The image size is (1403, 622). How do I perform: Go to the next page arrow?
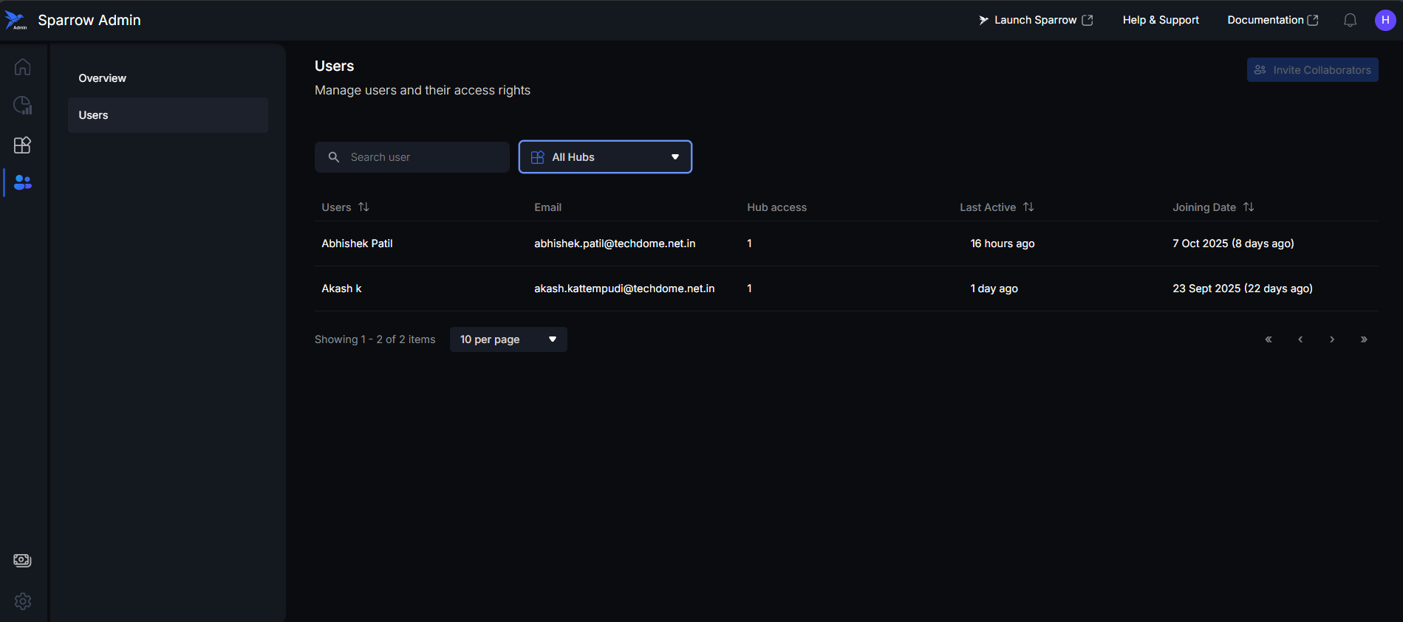[x=1332, y=339]
